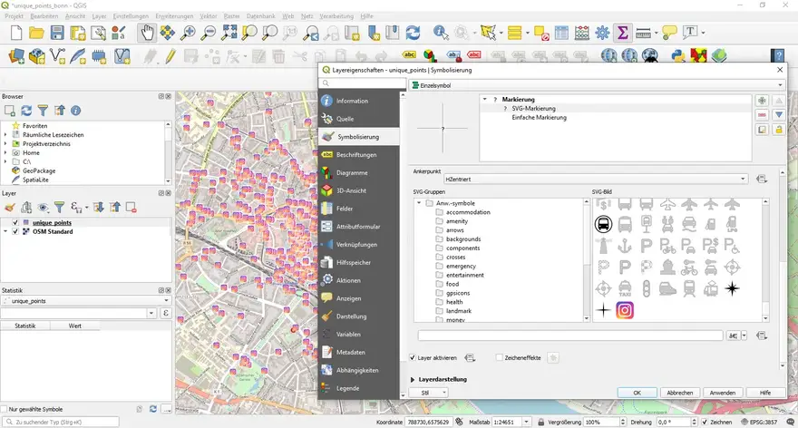Click the Zoom In magnifier tool
Viewport: 798px width, 428px height.
pos(188,33)
